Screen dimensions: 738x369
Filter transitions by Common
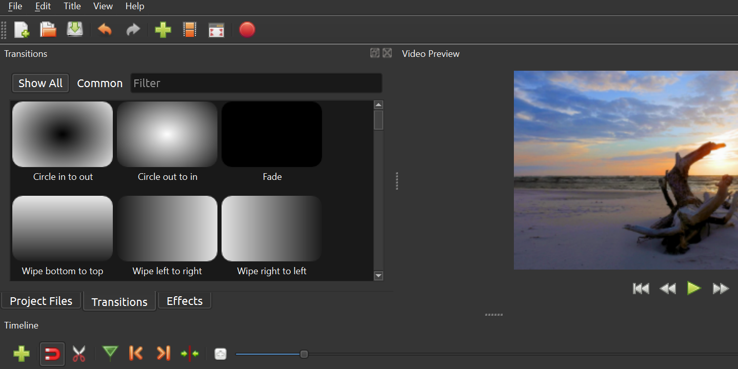click(99, 83)
